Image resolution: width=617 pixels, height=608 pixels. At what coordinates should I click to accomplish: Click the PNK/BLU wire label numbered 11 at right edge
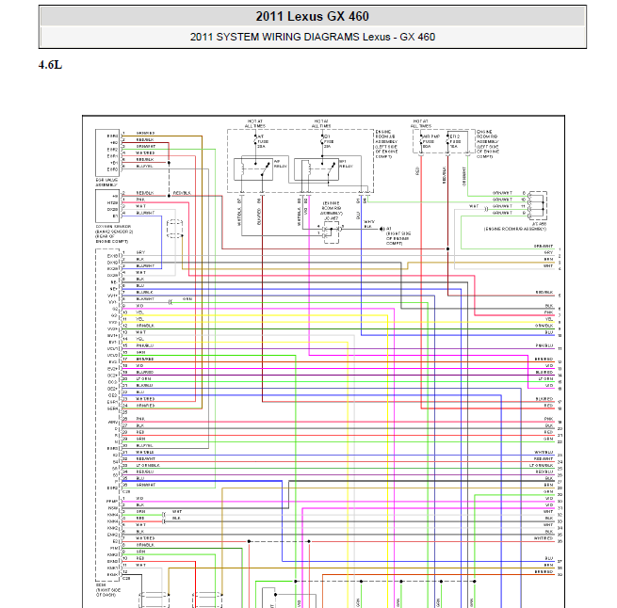tap(544, 345)
